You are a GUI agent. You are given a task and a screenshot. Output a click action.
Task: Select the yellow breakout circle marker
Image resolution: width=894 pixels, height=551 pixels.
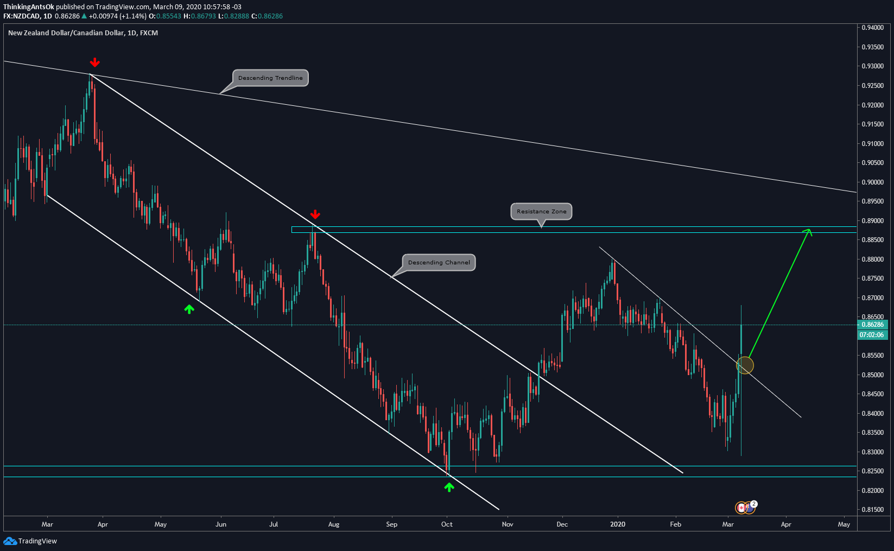click(745, 365)
